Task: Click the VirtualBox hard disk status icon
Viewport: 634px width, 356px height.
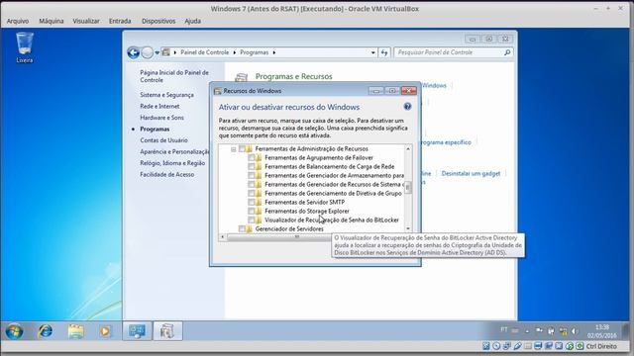Action: pyautogui.click(x=486, y=346)
